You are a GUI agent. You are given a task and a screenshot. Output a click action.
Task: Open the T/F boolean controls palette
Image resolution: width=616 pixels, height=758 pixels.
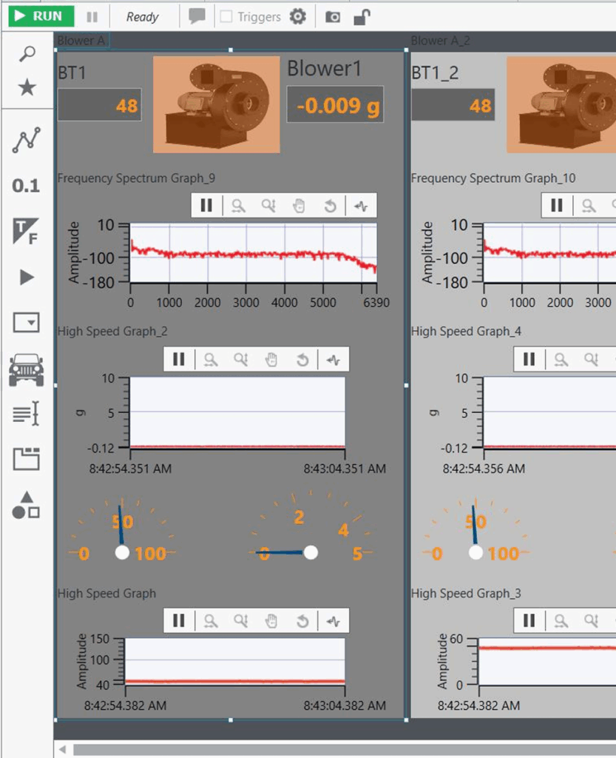(26, 232)
